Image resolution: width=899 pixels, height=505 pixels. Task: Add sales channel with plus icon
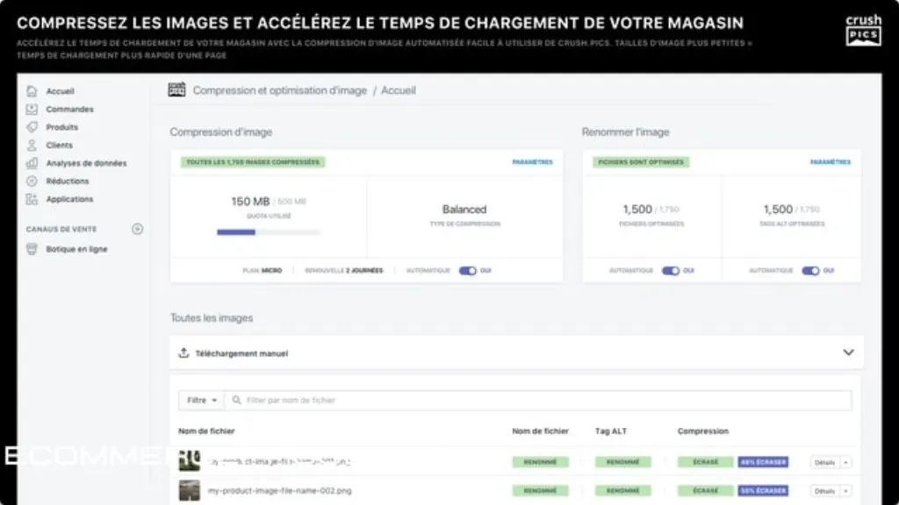click(137, 229)
